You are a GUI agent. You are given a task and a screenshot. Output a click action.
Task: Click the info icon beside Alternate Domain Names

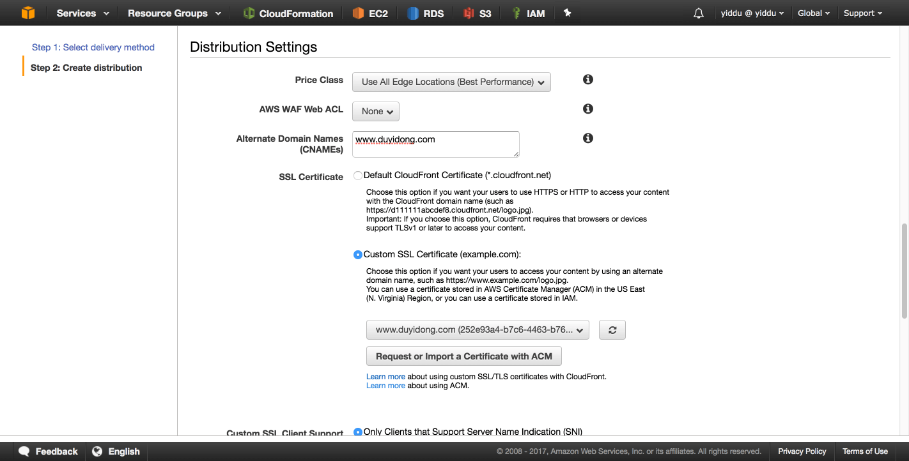point(588,138)
